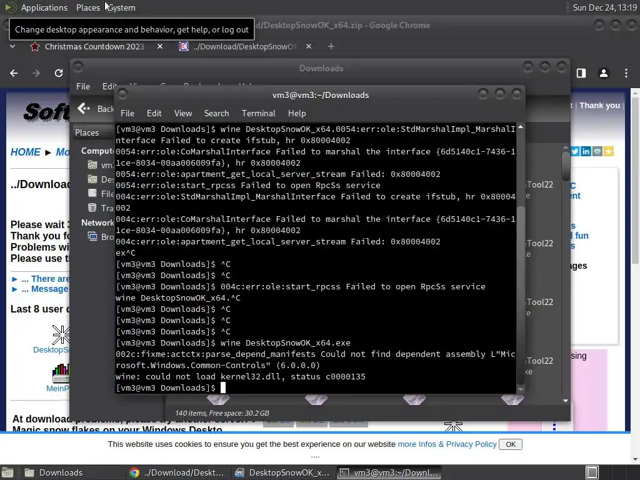Click DesktopSnowOK_x... taskbar button
The width and height of the screenshot is (640, 480).
click(x=282, y=472)
